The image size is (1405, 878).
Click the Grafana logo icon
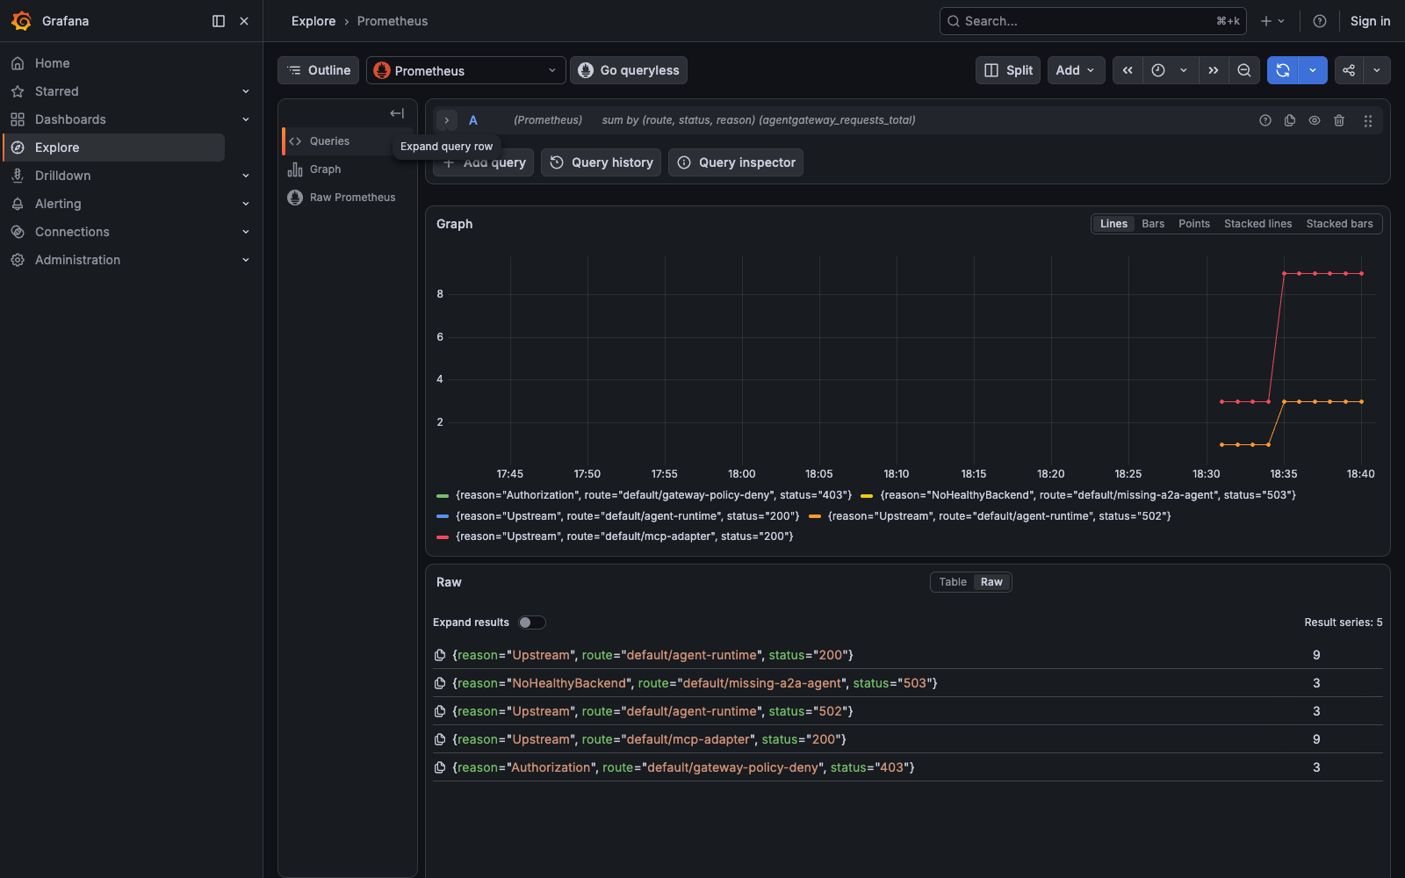(x=21, y=21)
